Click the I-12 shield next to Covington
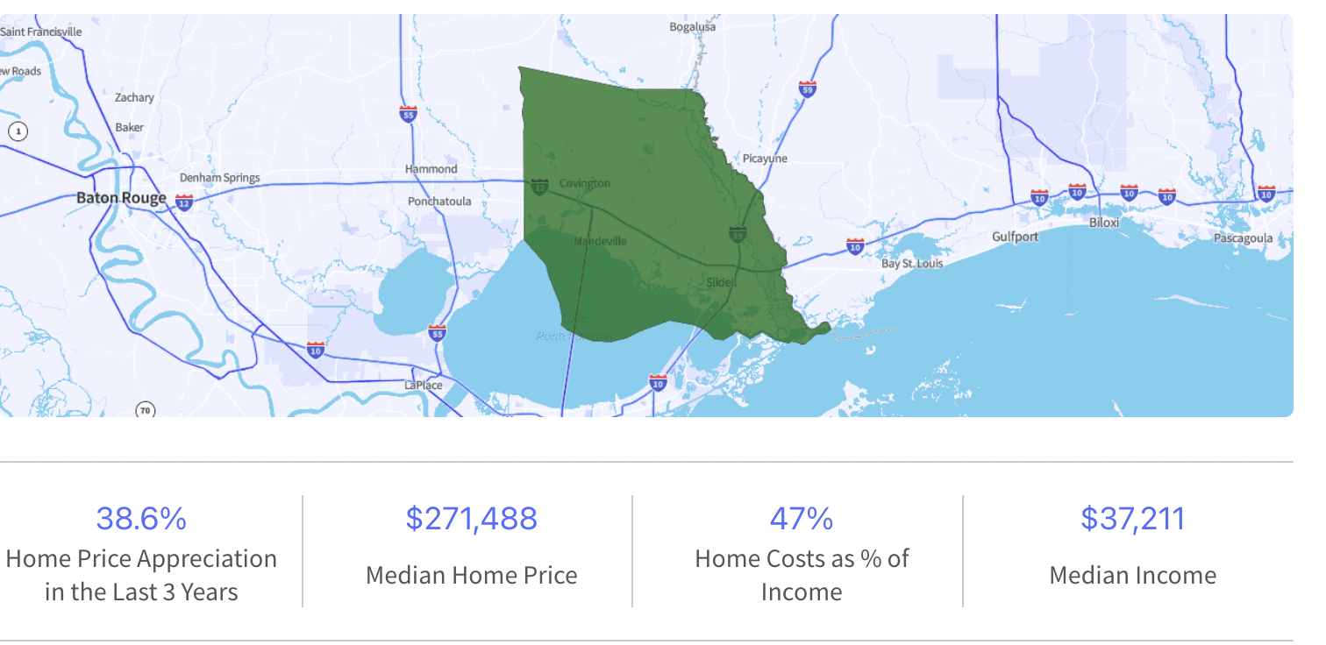This screenshot has height=645, width=1326. coord(540,187)
